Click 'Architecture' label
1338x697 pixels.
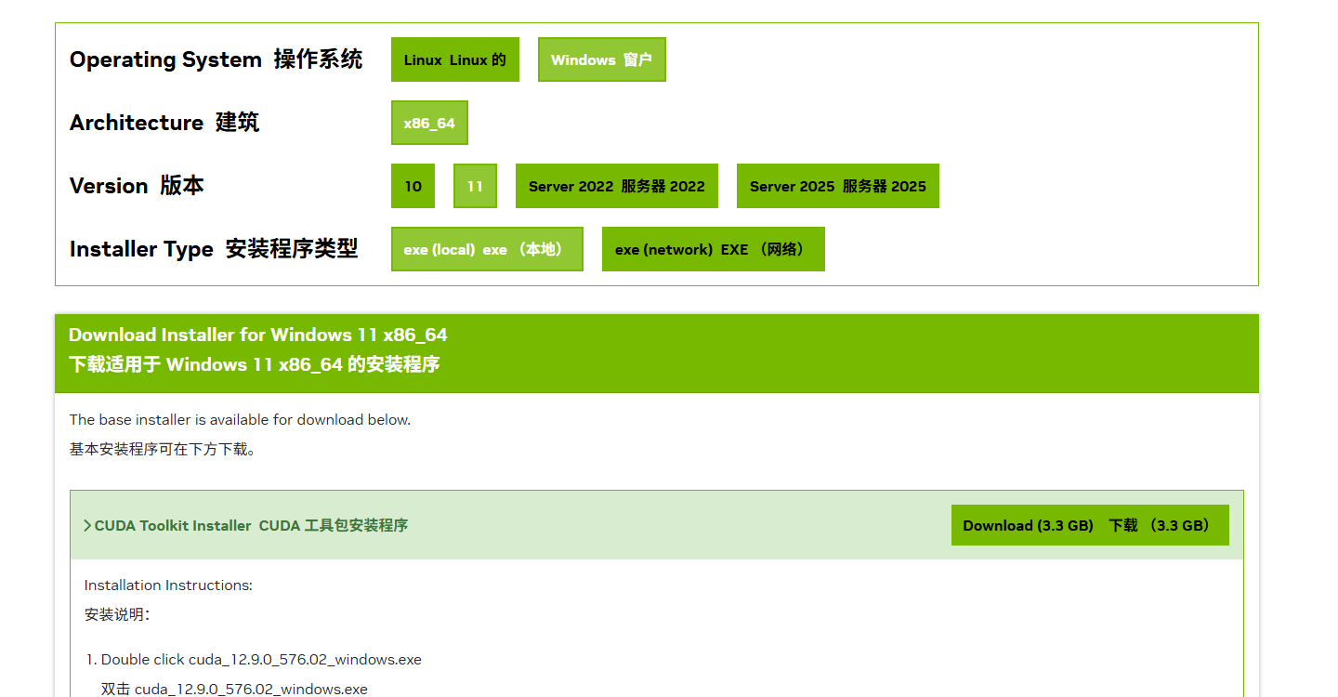(137, 123)
